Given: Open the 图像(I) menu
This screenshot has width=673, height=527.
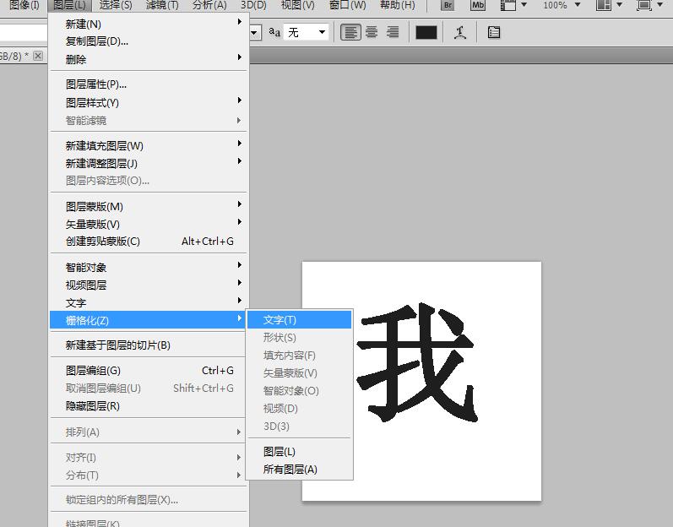Looking at the screenshot, I should 24,5.
